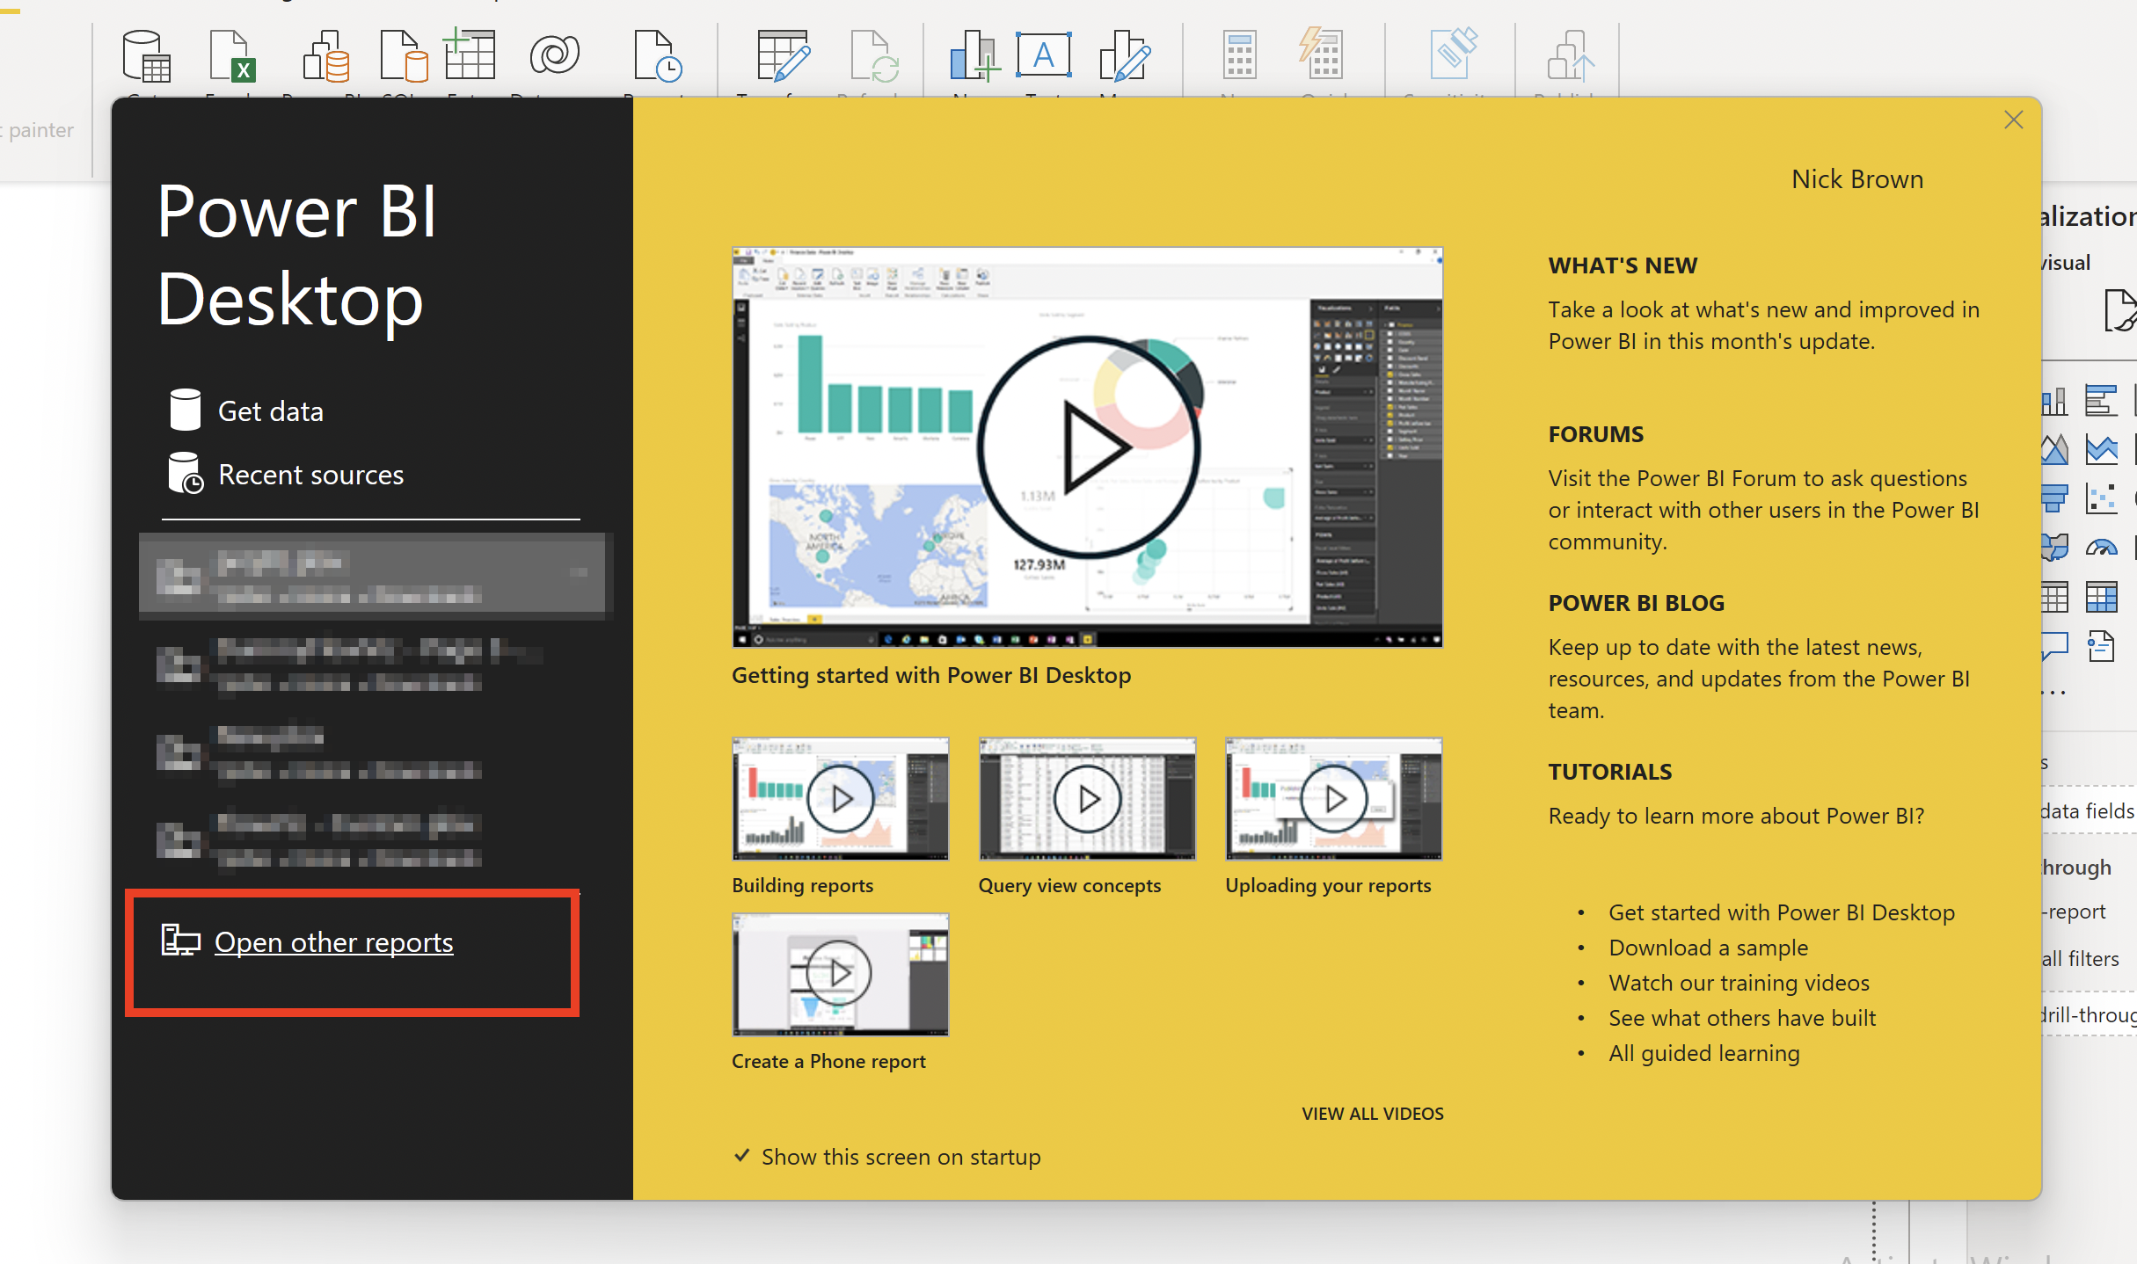Click VIEW ALL VIDEOS
Image resolution: width=2137 pixels, height=1264 pixels.
point(1372,1113)
